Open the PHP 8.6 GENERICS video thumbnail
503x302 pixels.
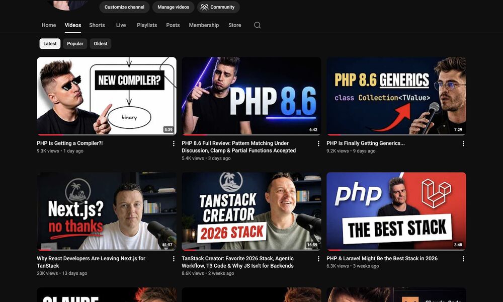click(396, 96)
